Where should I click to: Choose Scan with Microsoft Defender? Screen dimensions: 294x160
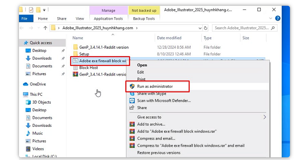point(164,101)
